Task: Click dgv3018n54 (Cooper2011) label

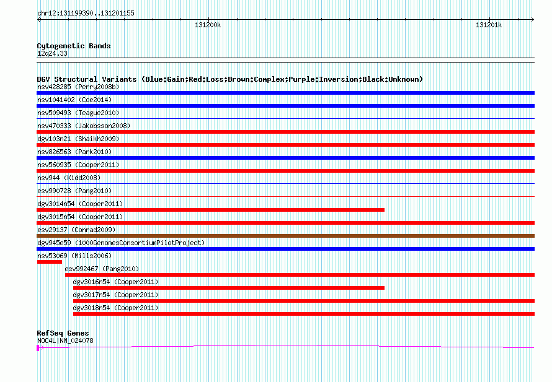Action: point(115,308)
